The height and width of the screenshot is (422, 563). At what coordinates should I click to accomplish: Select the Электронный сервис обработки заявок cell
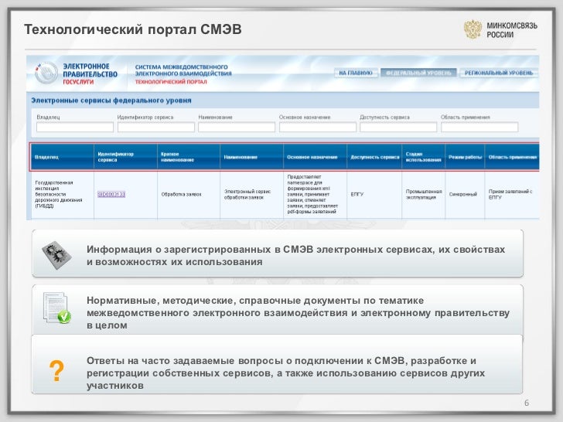point(251,194)
